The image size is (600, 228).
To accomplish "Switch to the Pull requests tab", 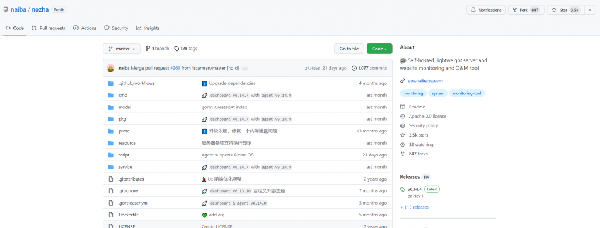I will (48, 28).
